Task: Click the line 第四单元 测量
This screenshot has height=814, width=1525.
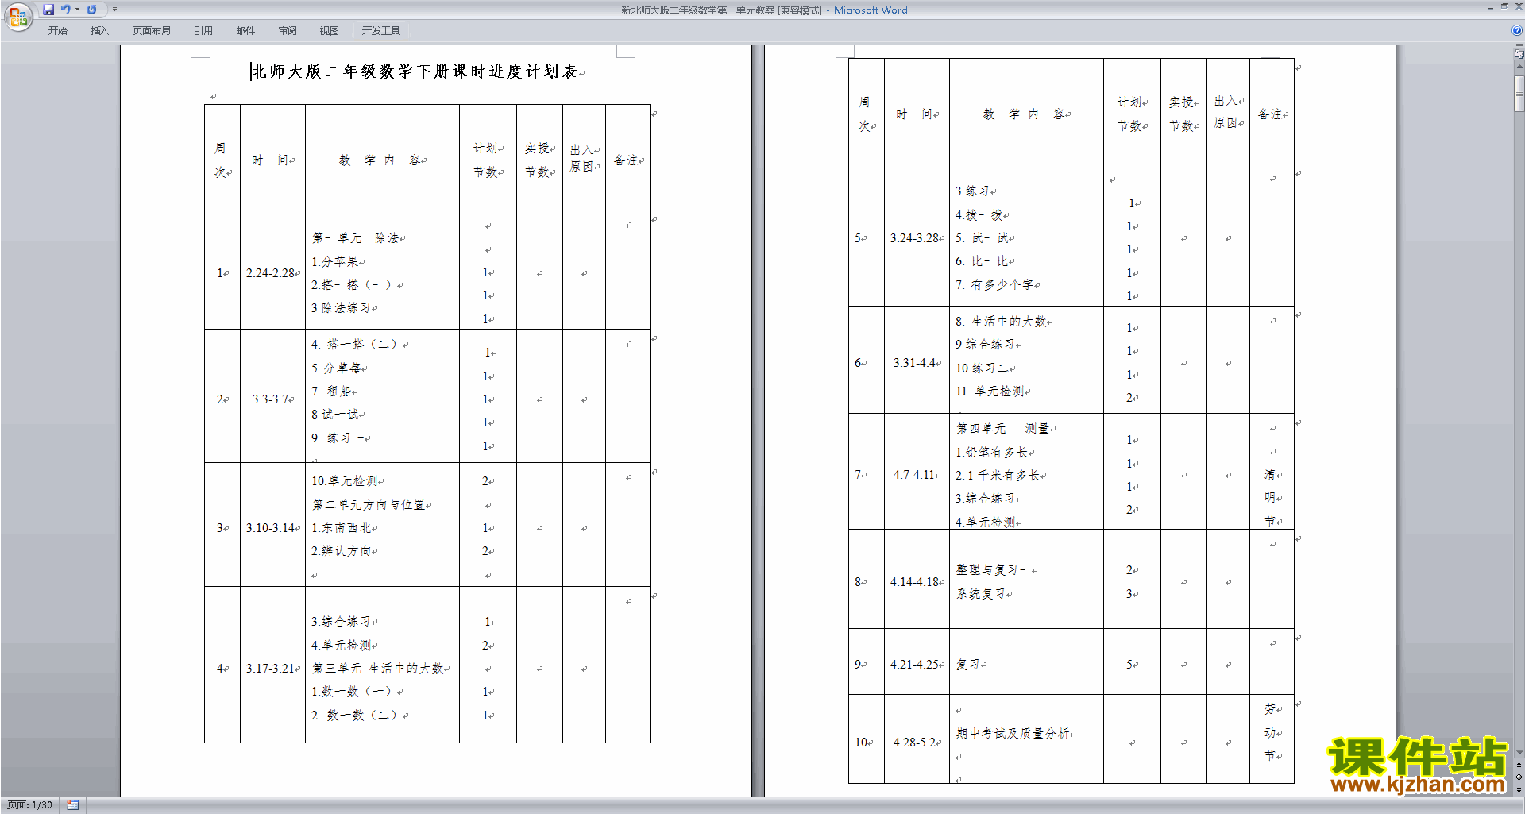Action: pos(1002,429)
